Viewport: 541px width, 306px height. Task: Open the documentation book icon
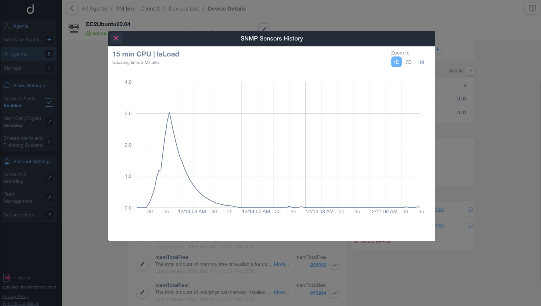coord(532,8)
